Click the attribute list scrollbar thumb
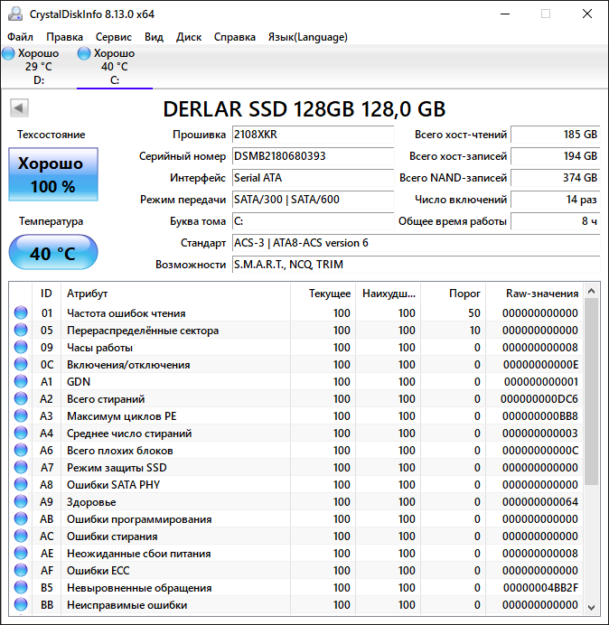The height and width of the screenshot is (625, 609). pos(592,392)
